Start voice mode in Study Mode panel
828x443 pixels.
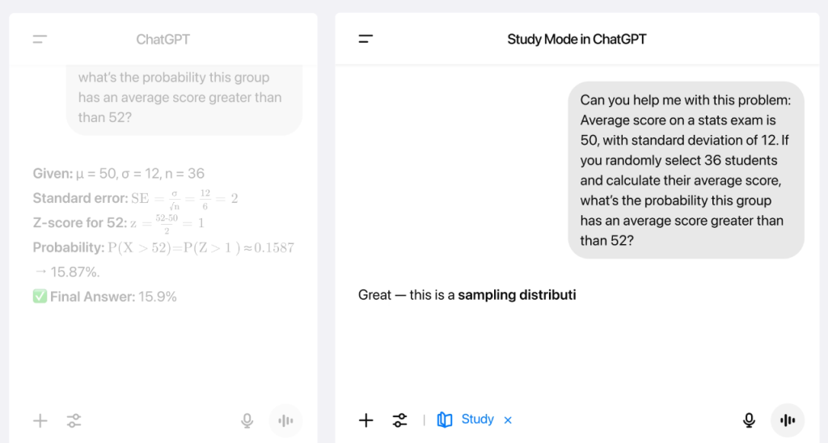point(788,420)
